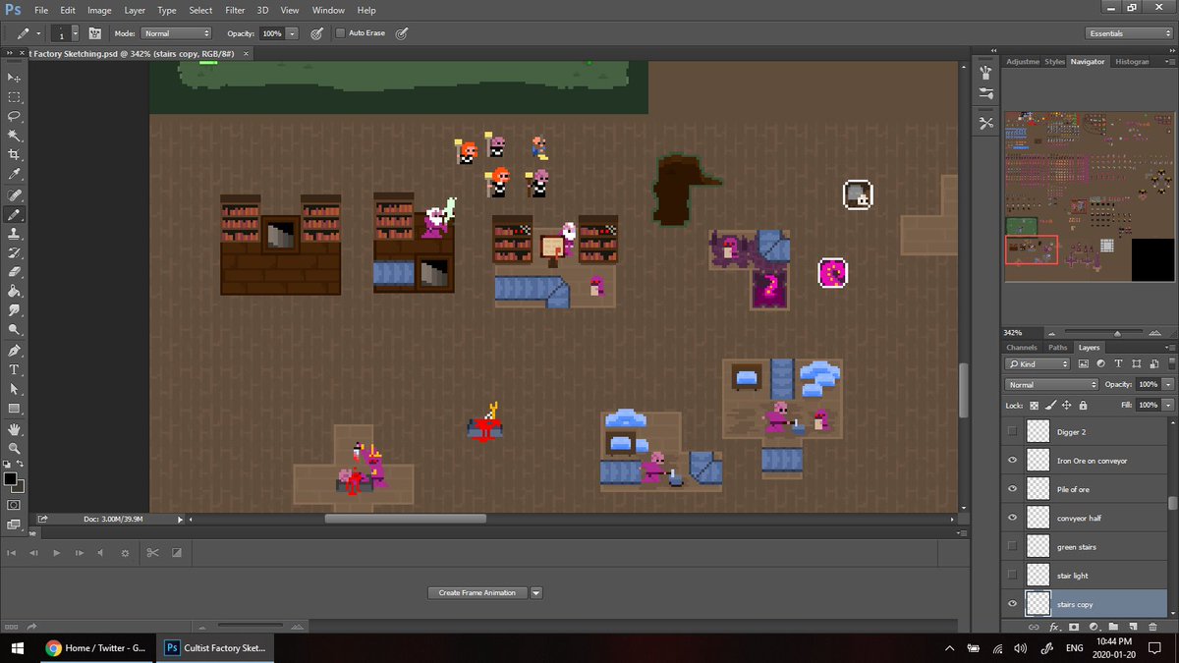Select the Crop tool
1179x663 pixels.
pyautogui.click(x=15, y=155)
